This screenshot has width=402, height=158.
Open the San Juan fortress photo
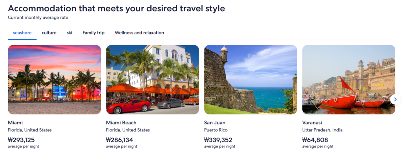(x=250, y=79)
